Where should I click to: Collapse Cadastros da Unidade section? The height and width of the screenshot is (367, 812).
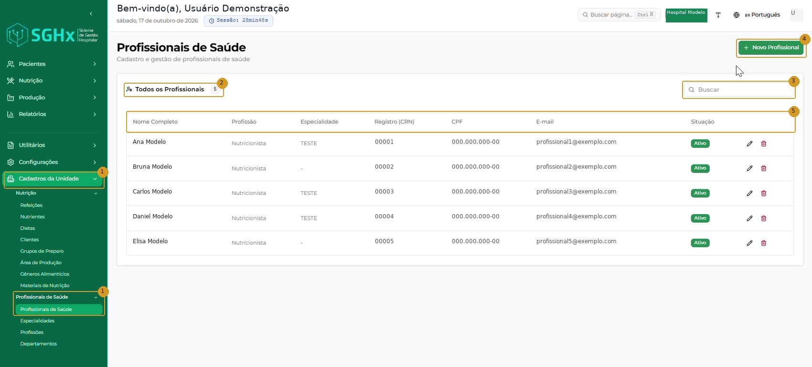tap(53, 179)
